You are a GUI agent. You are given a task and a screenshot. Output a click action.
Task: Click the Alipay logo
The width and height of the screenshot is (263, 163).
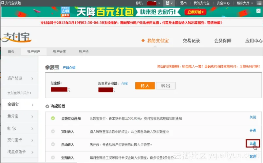pos(17,38)
